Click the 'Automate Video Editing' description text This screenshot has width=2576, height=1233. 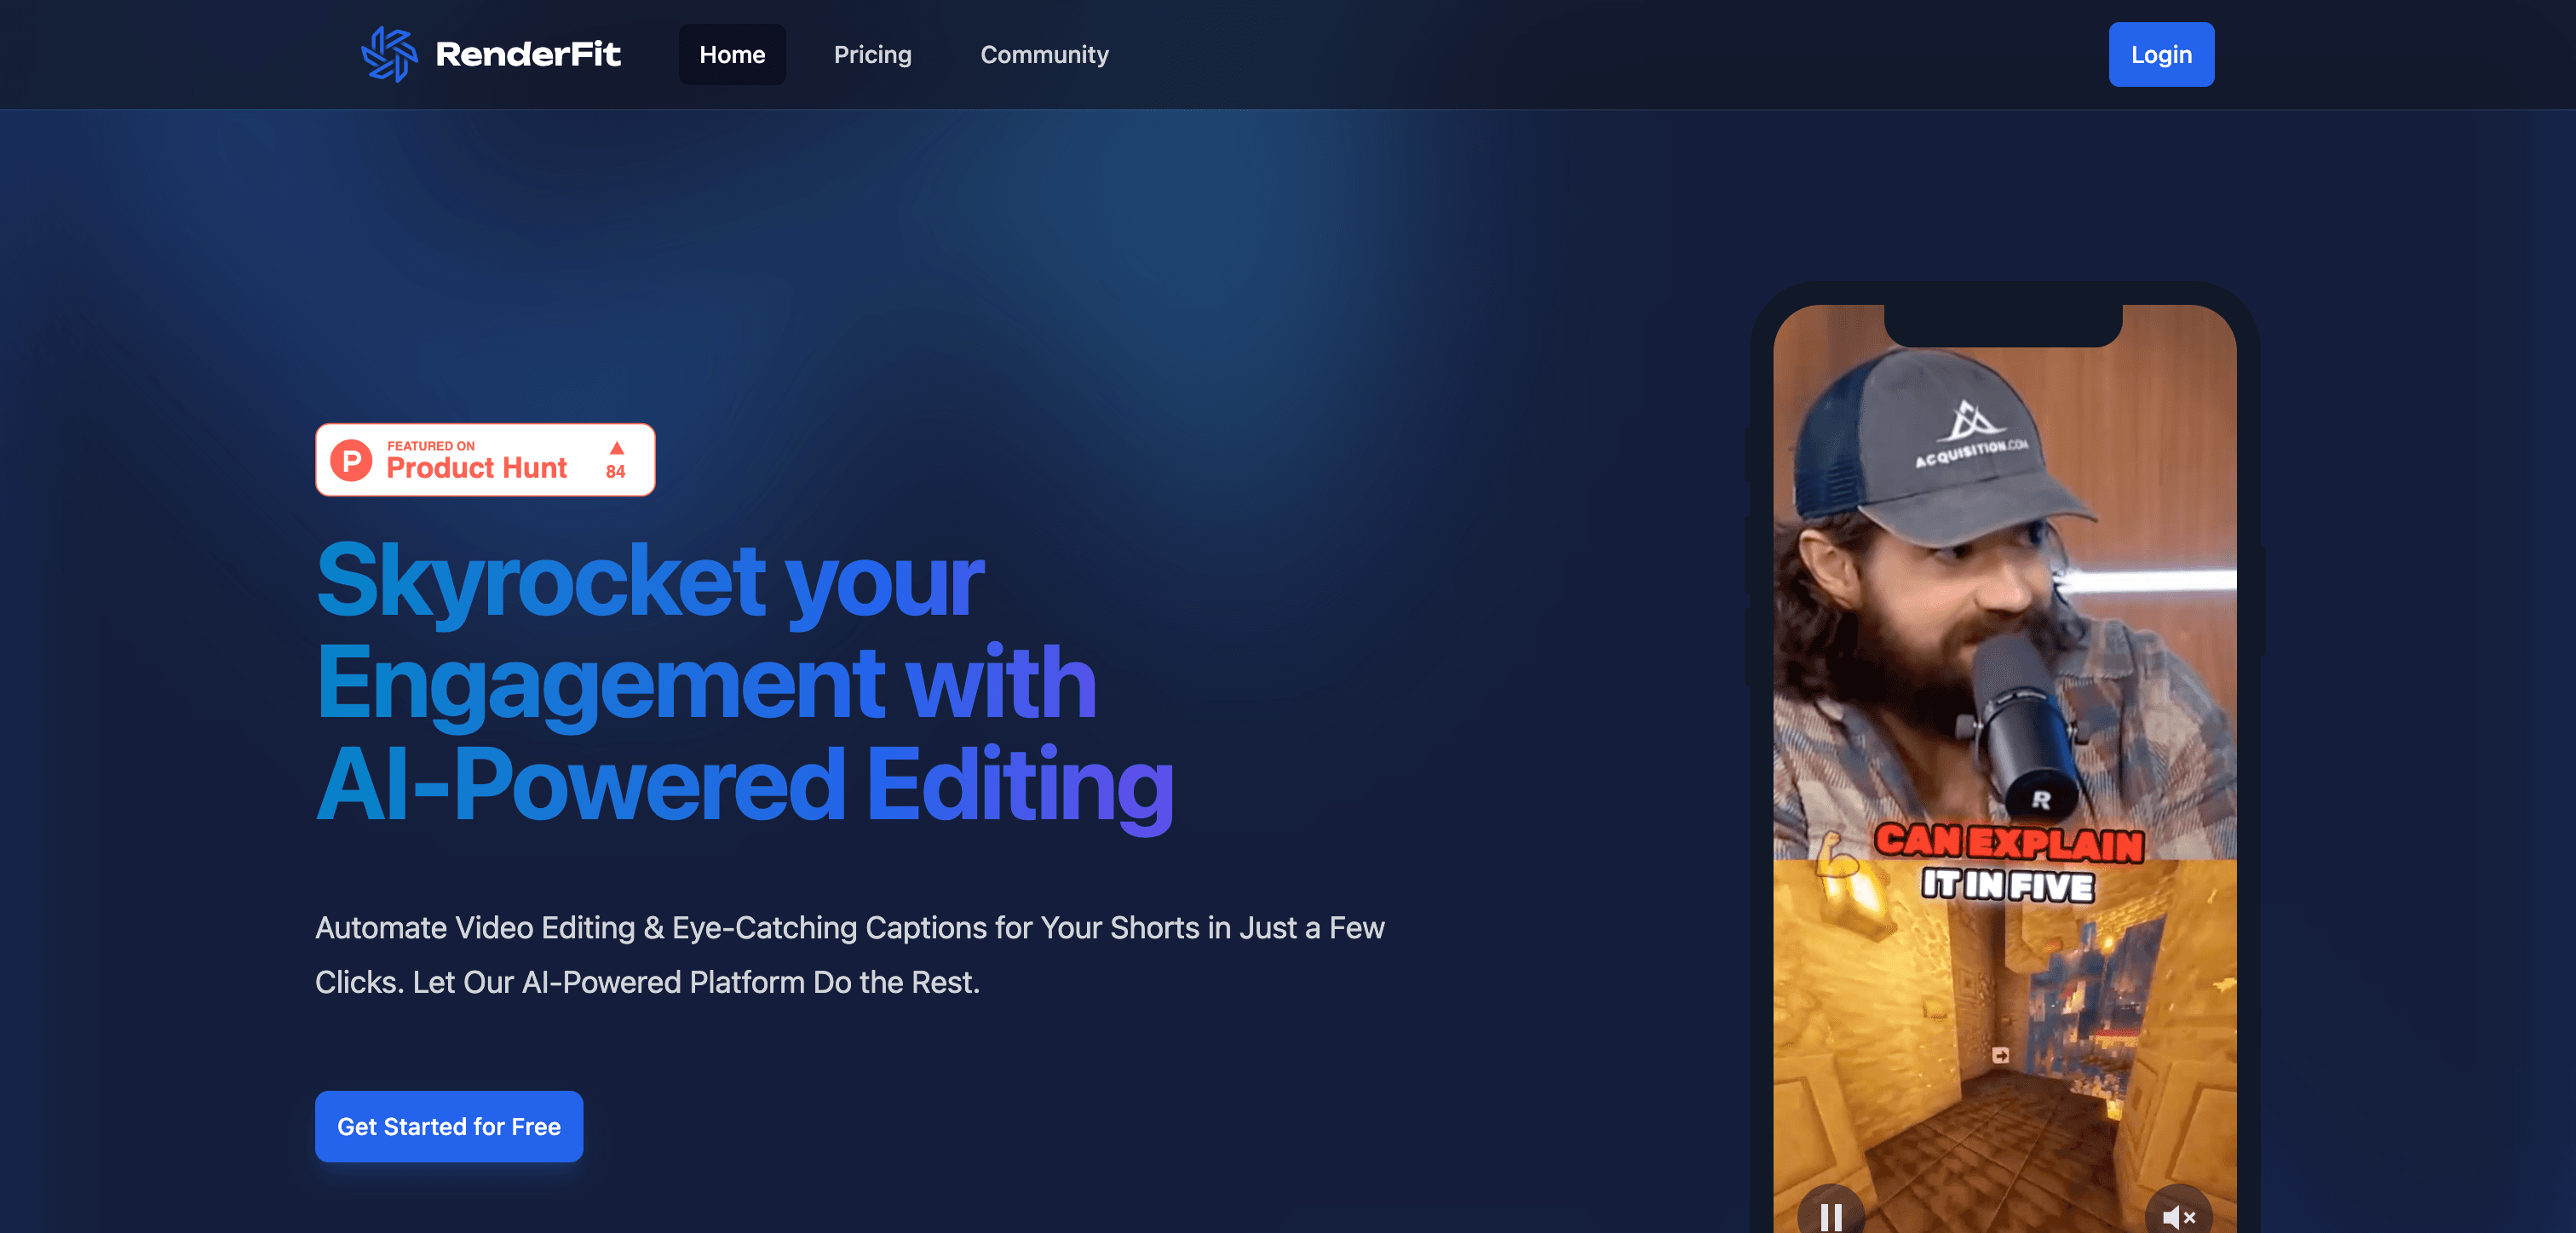[x=850, y=954]
